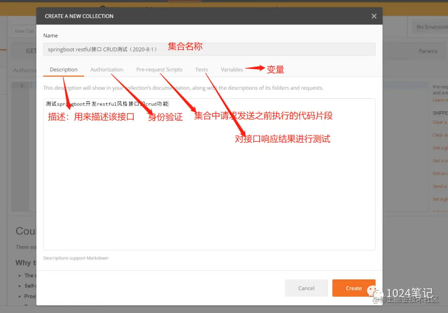Click the New Tab tab in background
Image resolution: width=448 pixels, height=313 pixels.
pyautogui.click(x=24, y=31)
